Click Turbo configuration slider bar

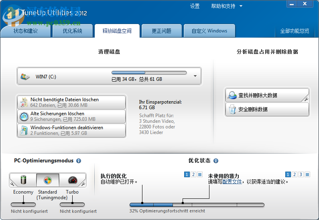pyautogui.click(x=72, y=204)
